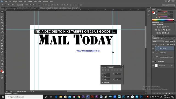Select the Brush tool
The image size is (176, 99).
(2, 32)
